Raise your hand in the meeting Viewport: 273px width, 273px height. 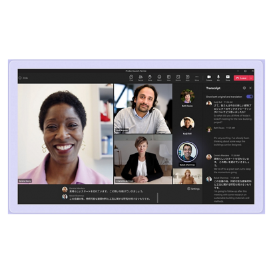click(150, 78)
